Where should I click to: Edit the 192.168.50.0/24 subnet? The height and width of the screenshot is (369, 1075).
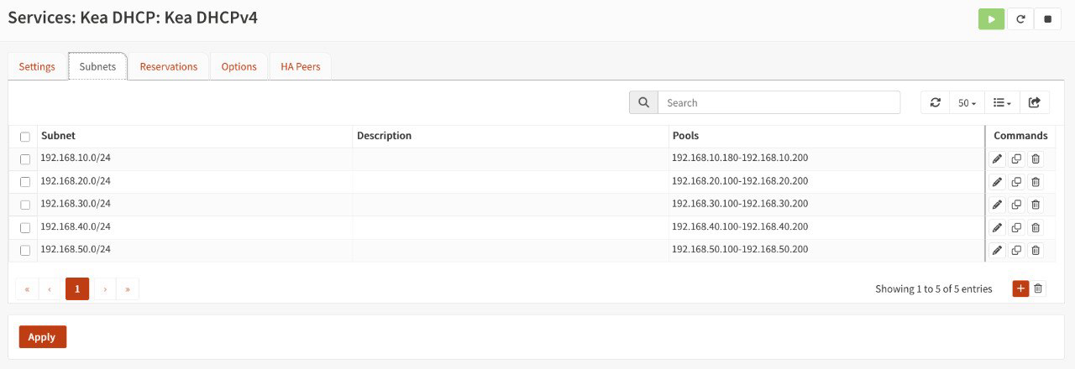997,250
